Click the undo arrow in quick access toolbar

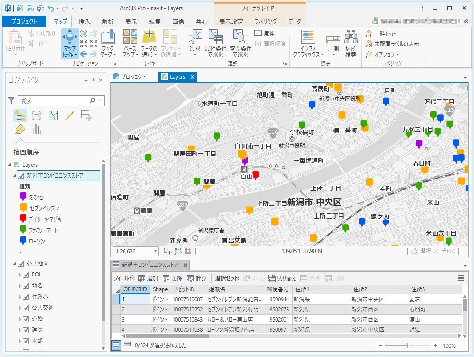(51, 8)
